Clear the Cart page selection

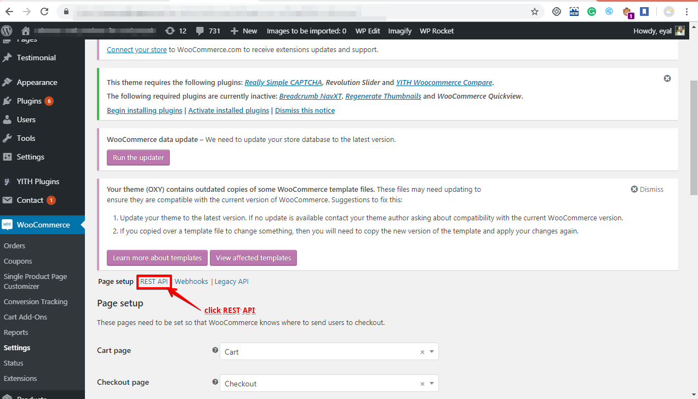422,352
